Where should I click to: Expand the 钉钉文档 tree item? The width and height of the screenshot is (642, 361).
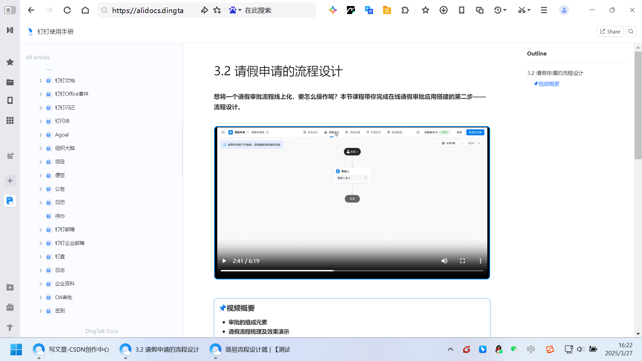[x=40, y=81]
